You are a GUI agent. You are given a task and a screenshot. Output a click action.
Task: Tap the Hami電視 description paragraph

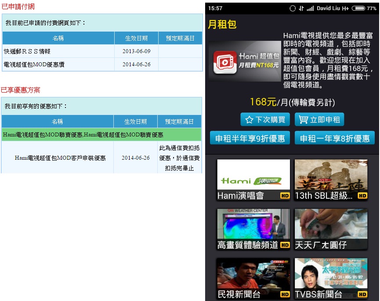[x=328, y=60]
